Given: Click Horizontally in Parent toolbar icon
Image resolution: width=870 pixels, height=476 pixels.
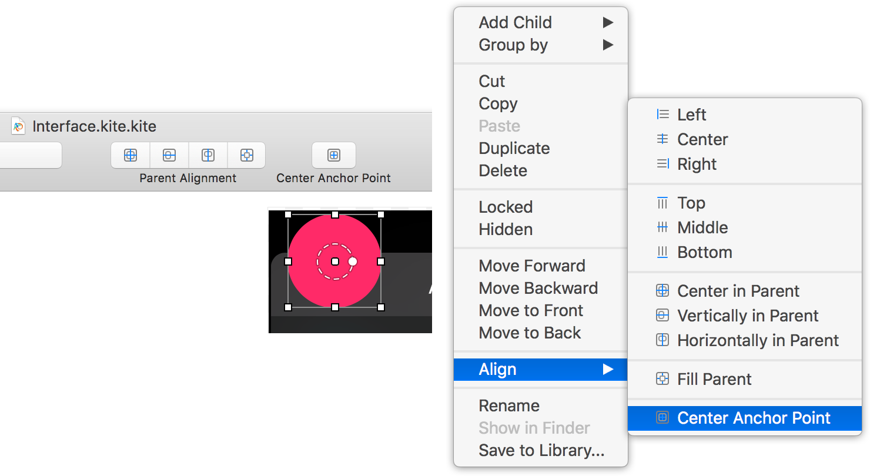Looking at the screenshot, I should point(208,155).
